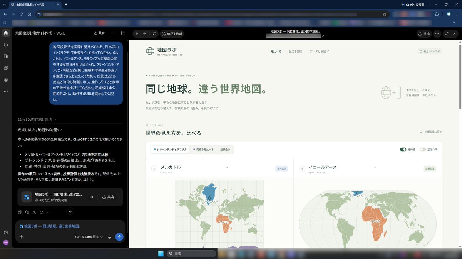462x259 pixels.
Task: Regenerate the assistant response
Action: 41,212
